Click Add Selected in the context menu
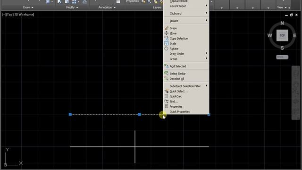The image size is (302, 170). [x=186, y=66]
